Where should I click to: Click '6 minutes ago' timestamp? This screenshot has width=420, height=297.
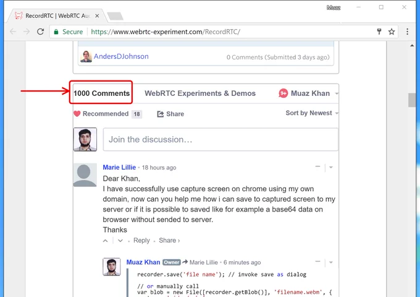242,262
